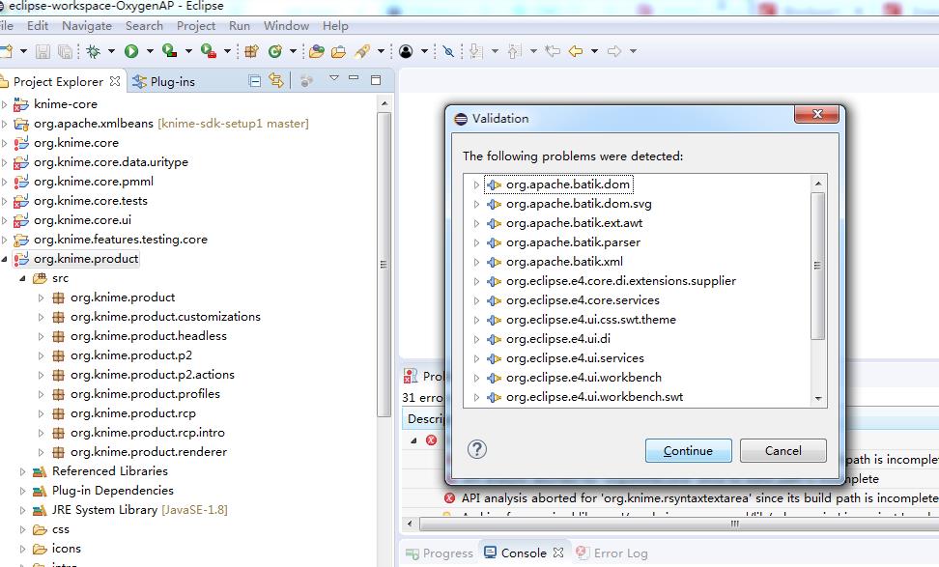The width and height of the screenshot is (939, 567).
Task: Click Continue in the Validation dialog
Action: 688,450
